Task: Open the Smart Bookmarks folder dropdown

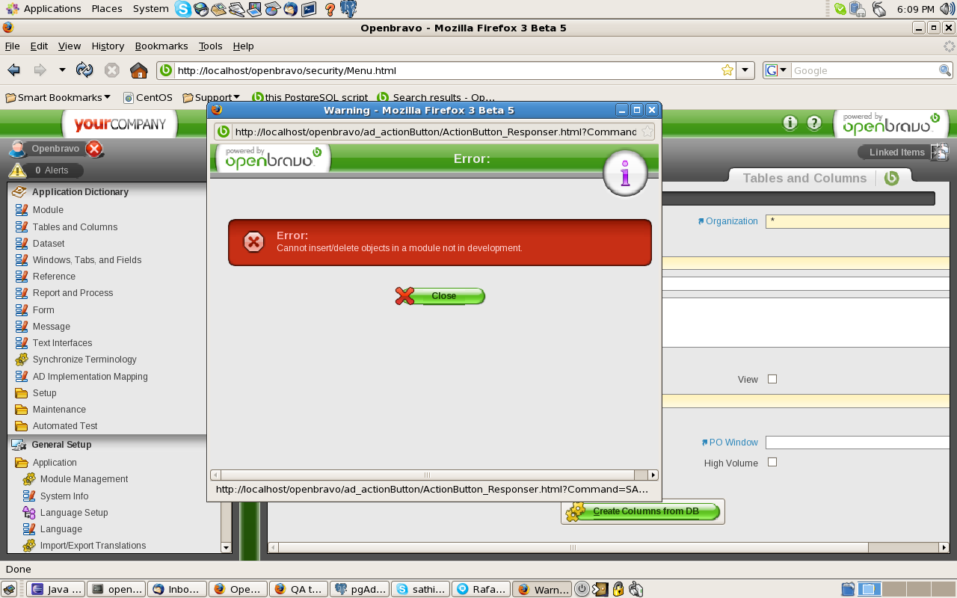Action: [58, 97]
